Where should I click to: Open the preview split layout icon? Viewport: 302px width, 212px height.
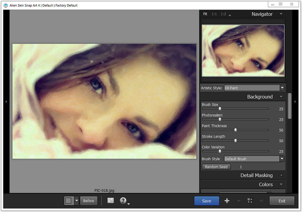111,200
